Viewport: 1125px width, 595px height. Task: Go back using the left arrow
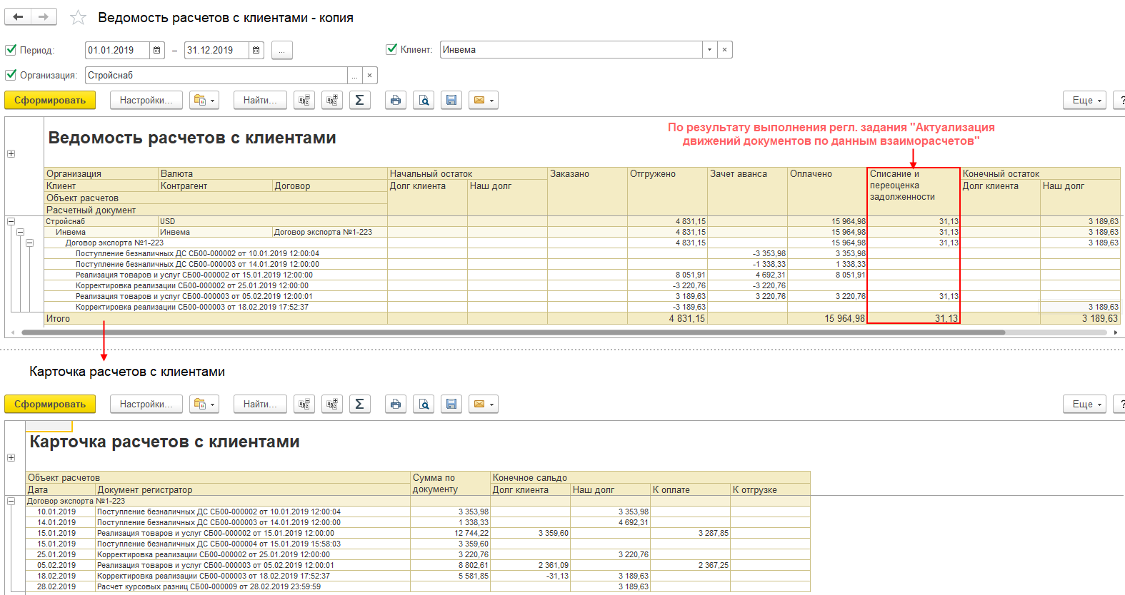pos(18,17)
